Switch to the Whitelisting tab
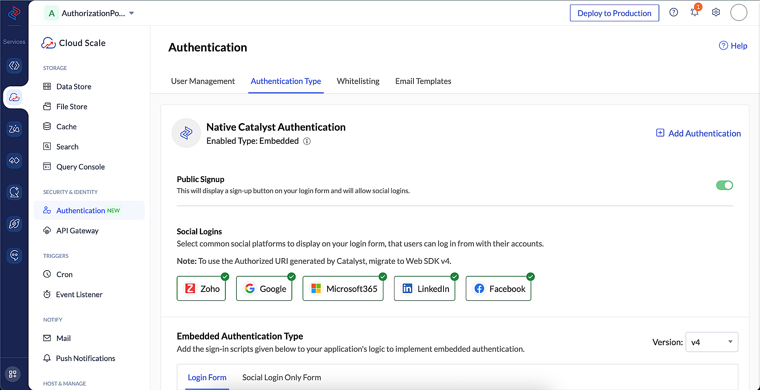This screenshot has height=390, width=760. pos(358,81)
